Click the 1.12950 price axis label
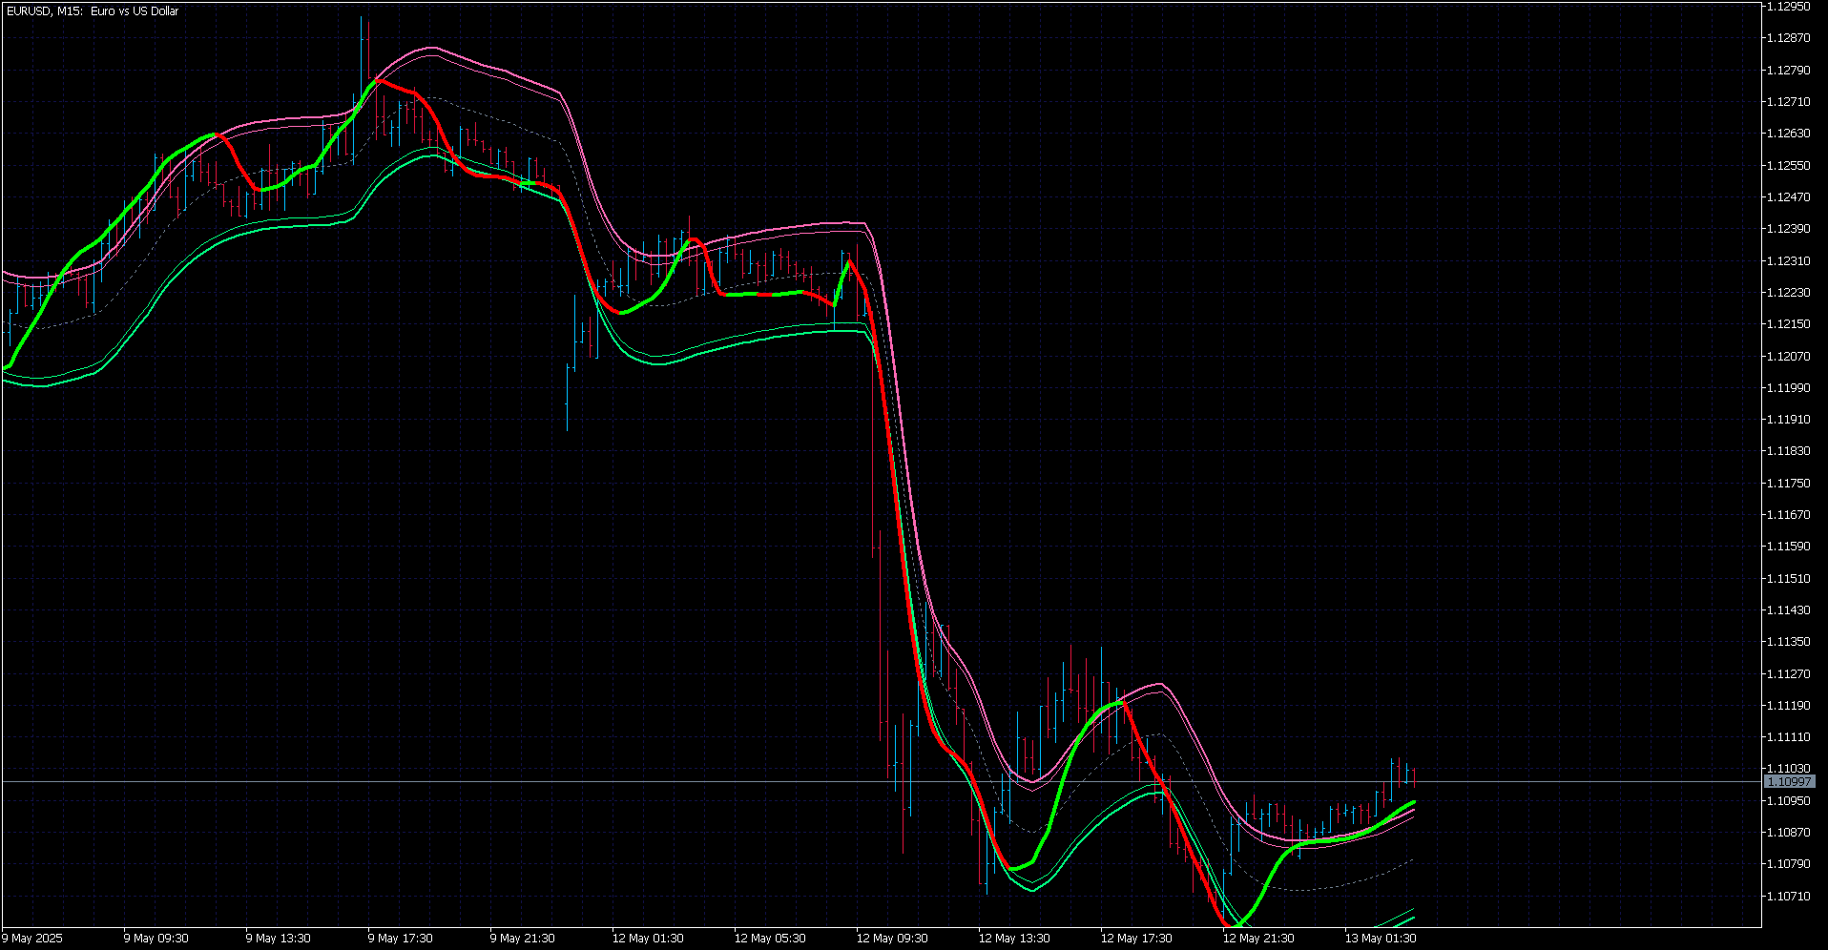The height and width of the screenshot is (950, 1828). [1789, 7]
